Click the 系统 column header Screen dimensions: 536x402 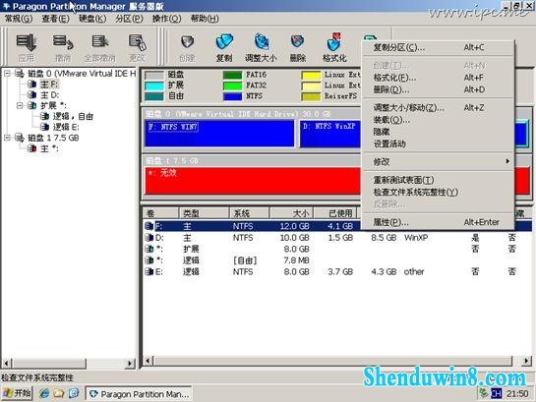249,213
